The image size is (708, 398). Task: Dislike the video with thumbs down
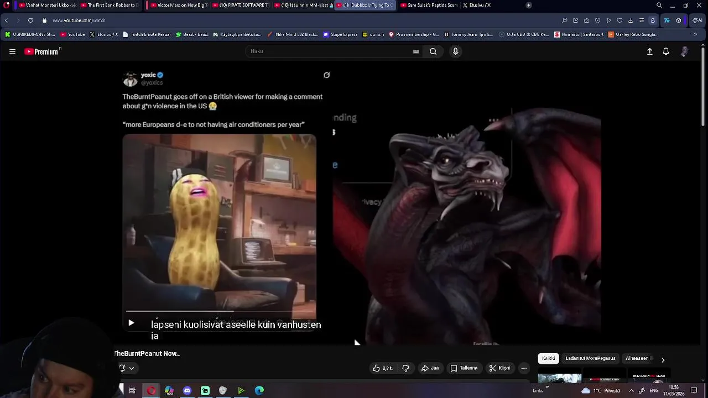point(405,368)
